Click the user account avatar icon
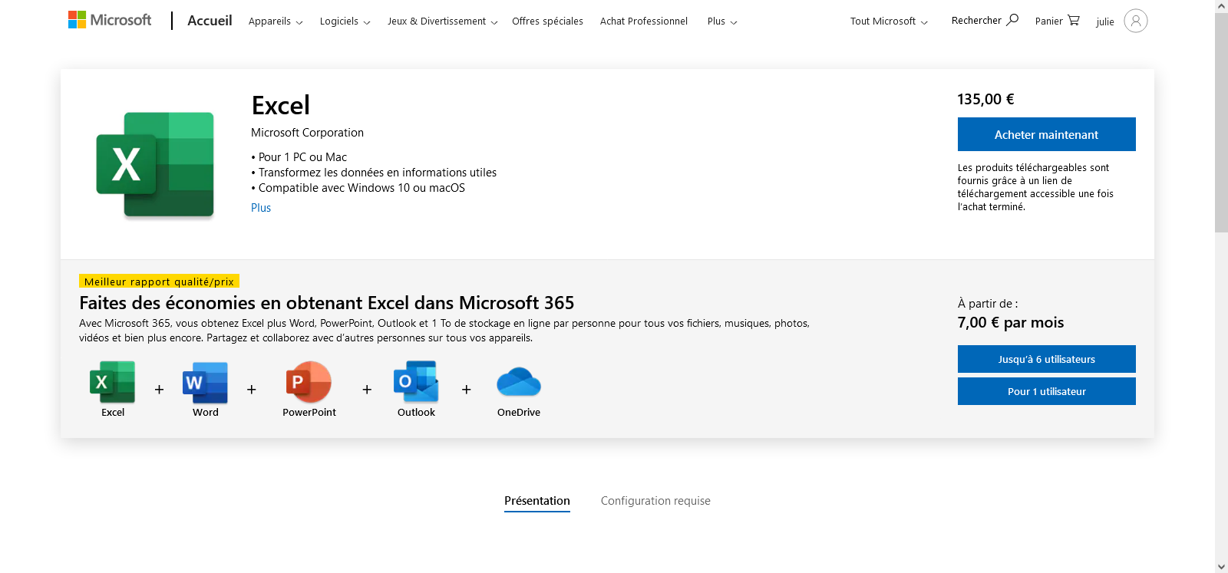 1135,21
